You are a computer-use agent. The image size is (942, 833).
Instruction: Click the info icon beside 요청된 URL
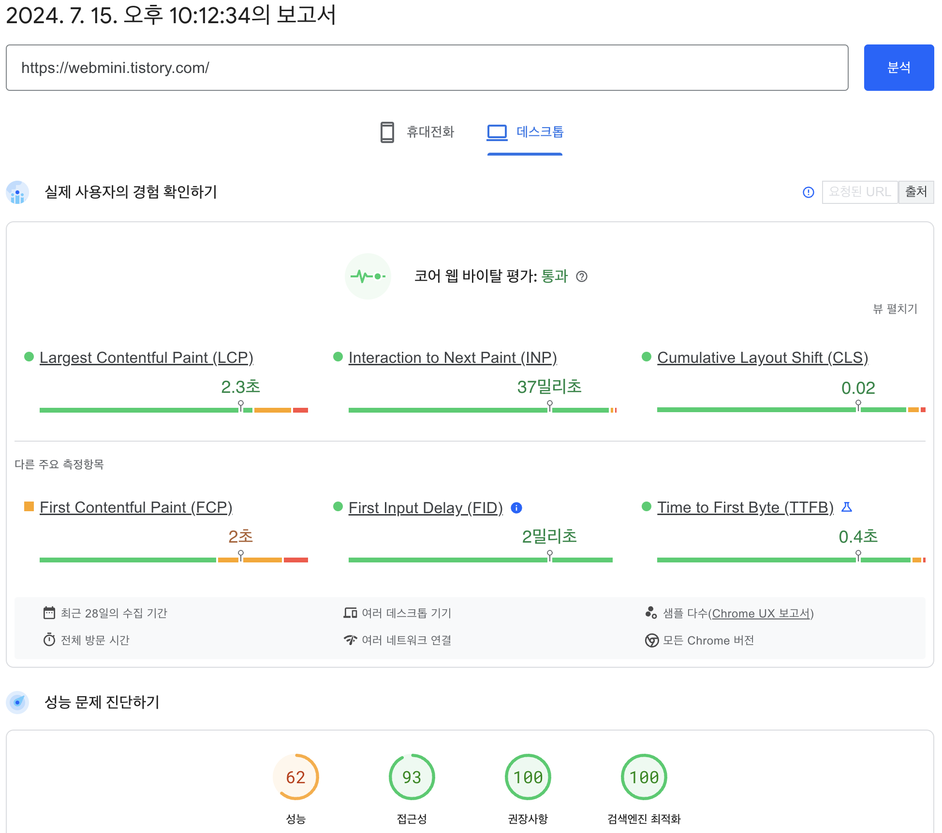[x=808, y=192]
